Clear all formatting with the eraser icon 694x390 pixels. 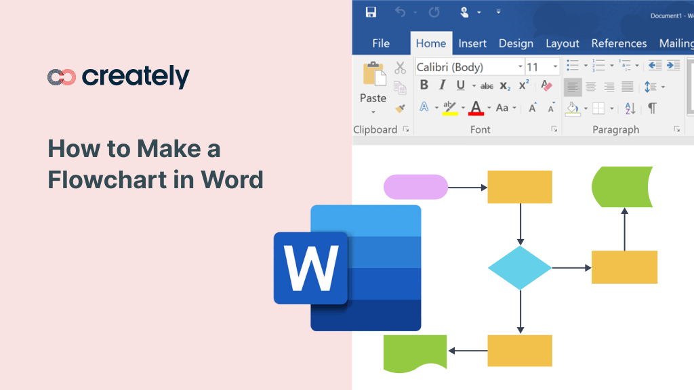(547, 85)
